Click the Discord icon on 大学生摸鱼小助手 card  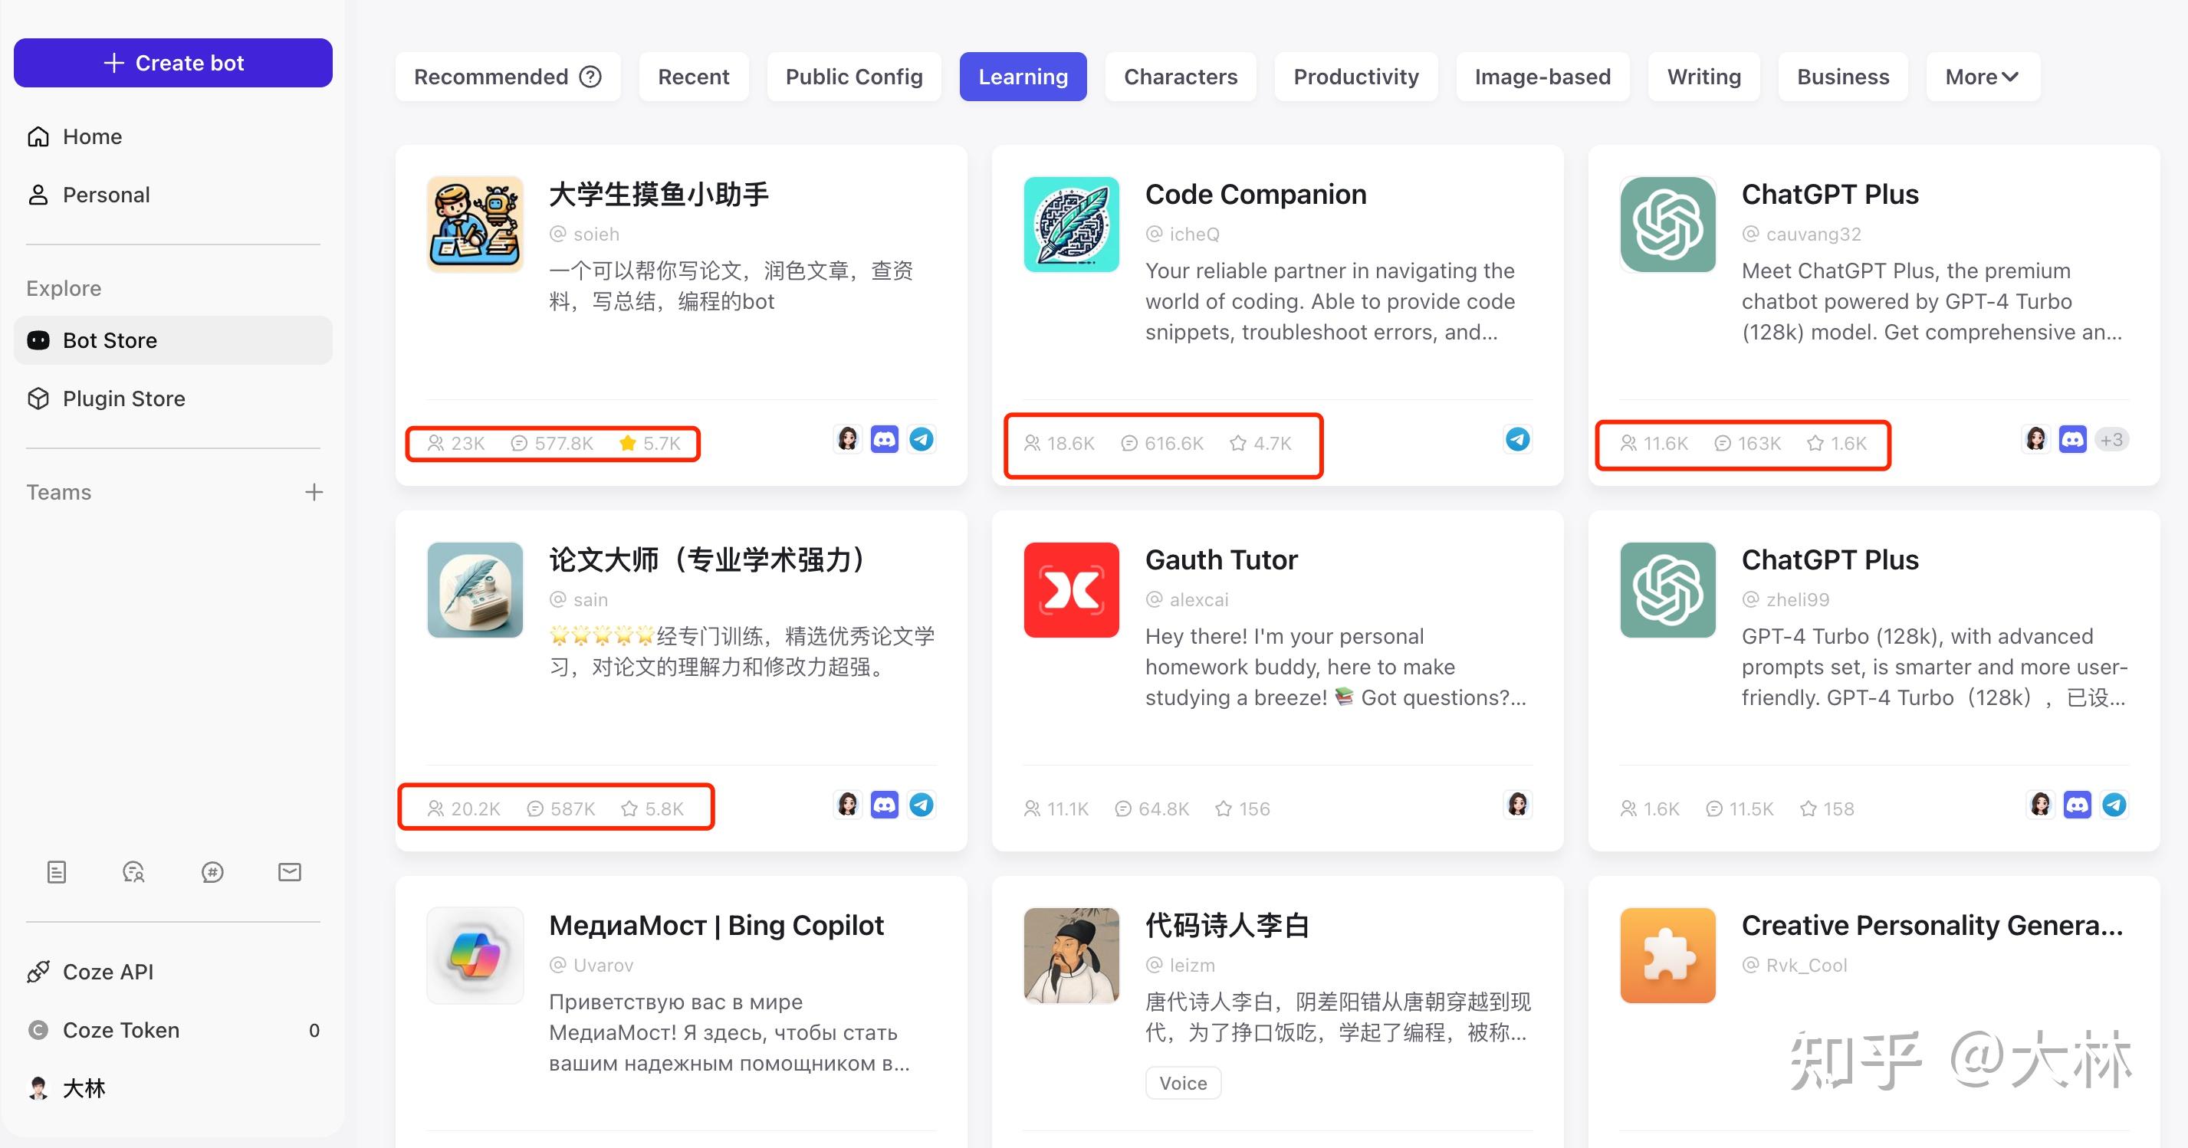tap(884, 439)
